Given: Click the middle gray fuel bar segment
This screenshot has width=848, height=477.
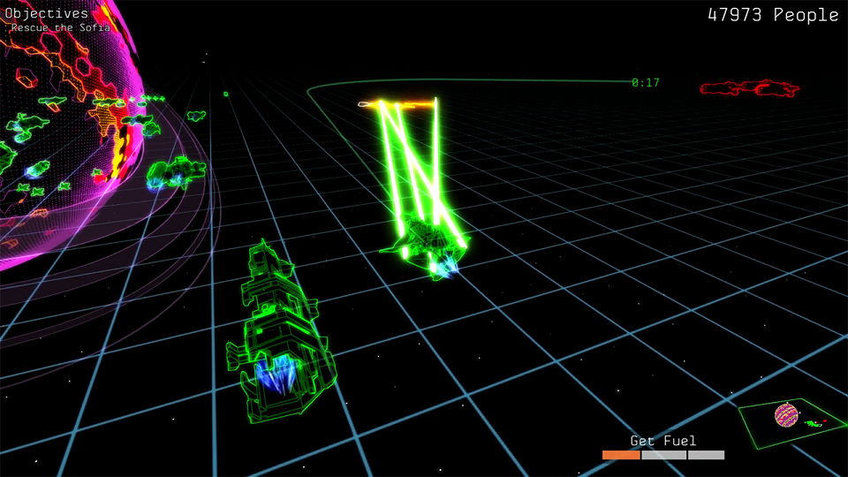Looking at the screenshot, I should [x=663, y=456].
